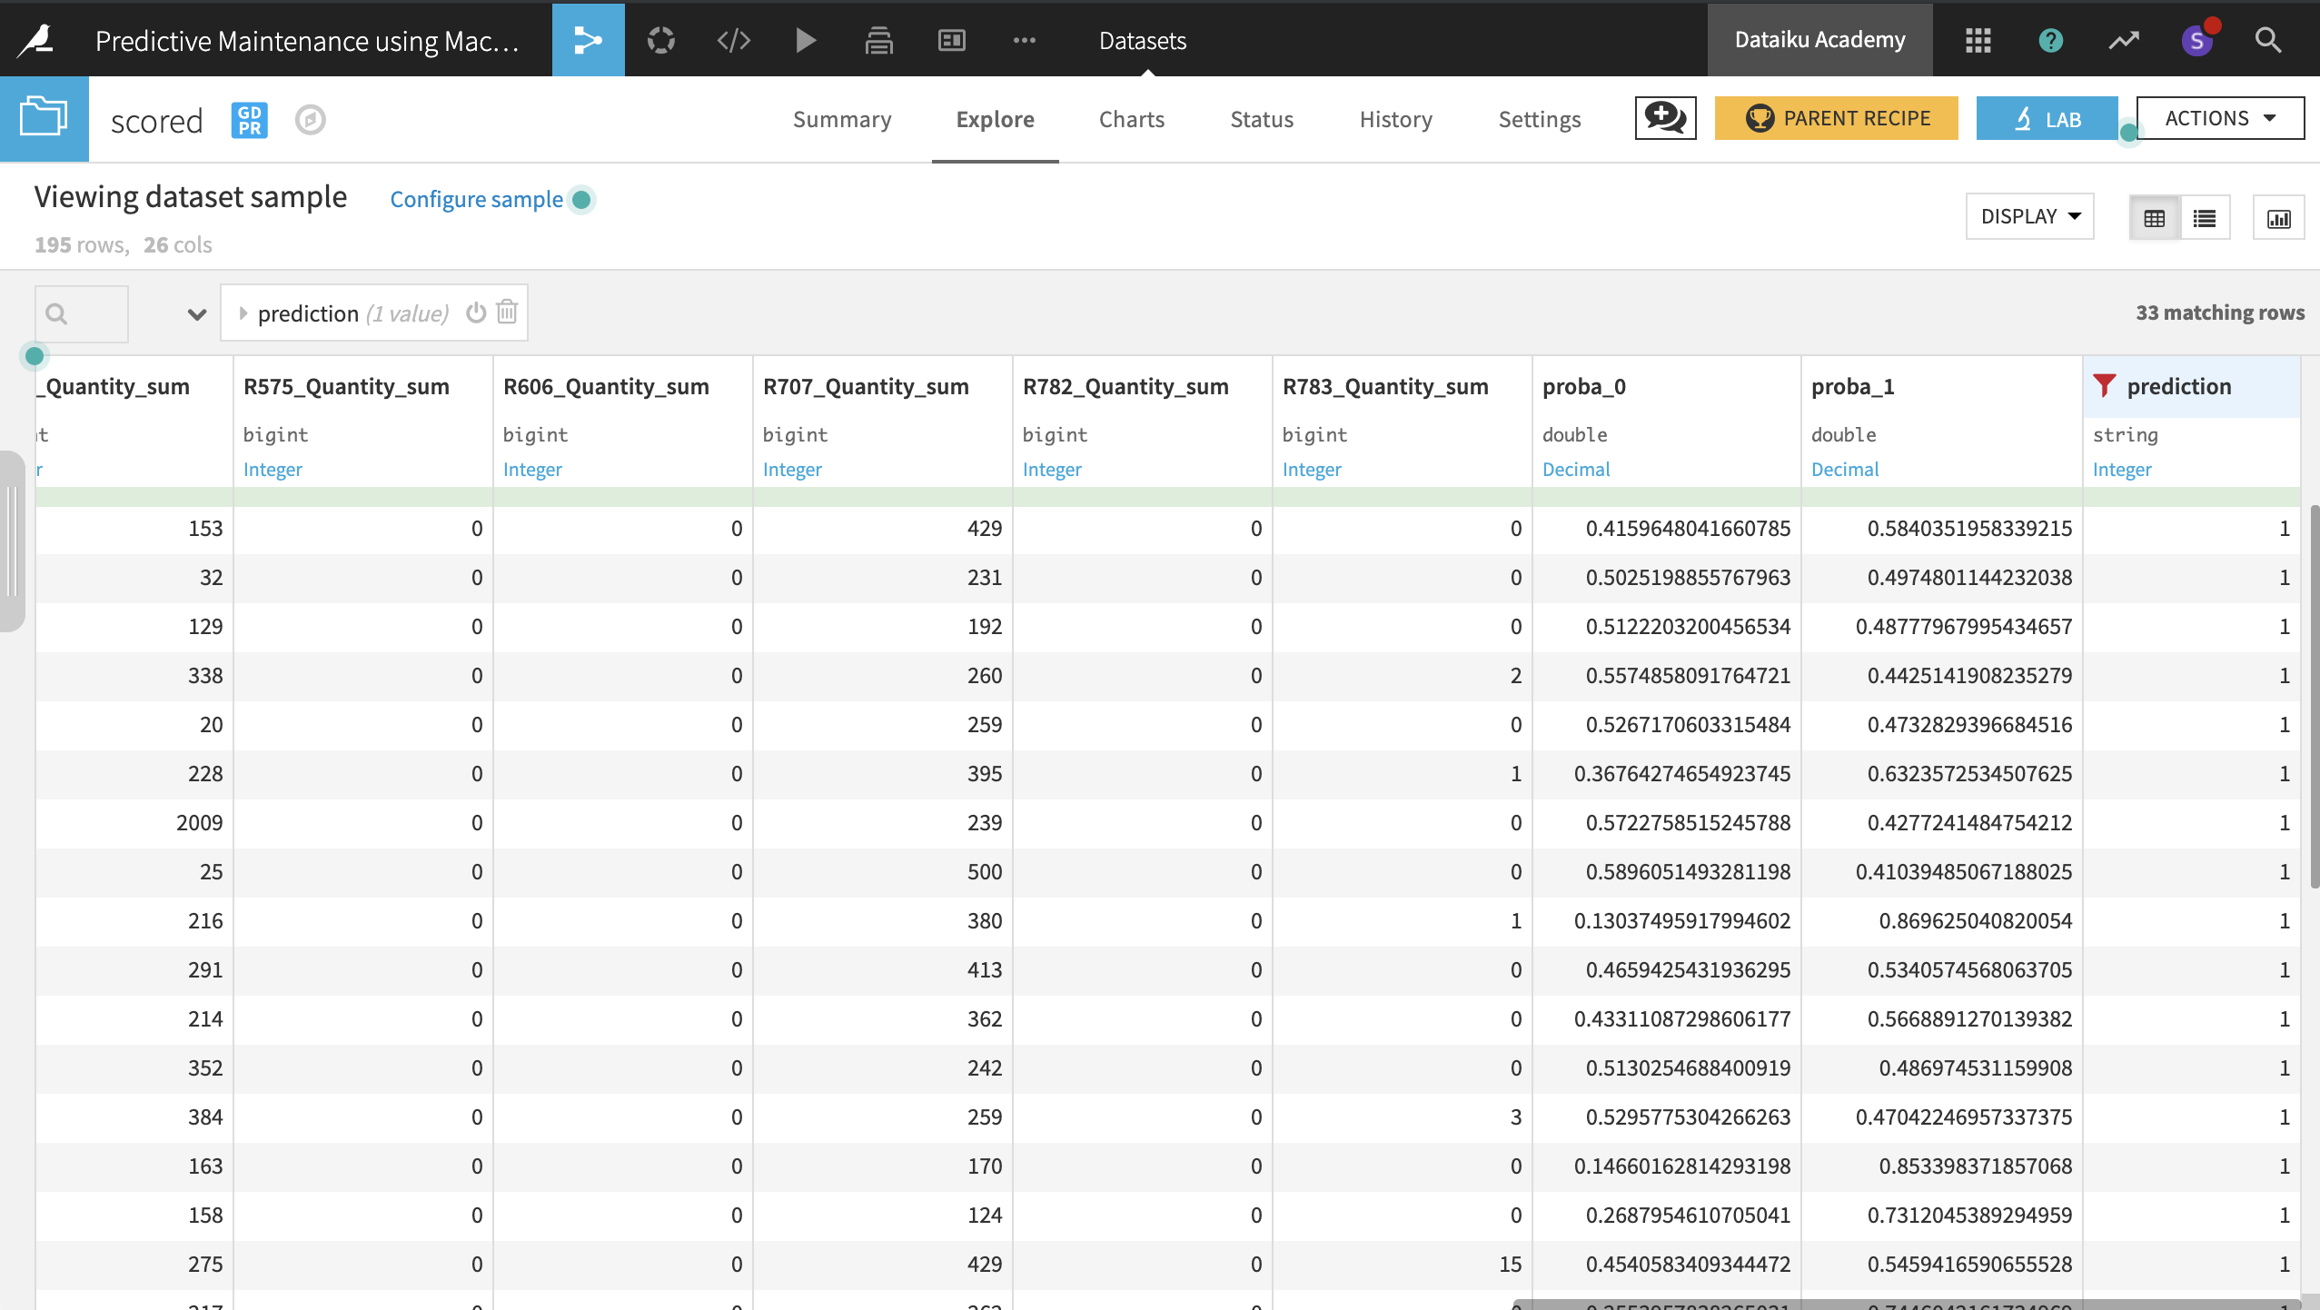2320x1310 pixels.
Task: Open the code notebooks icon
Action: (733, 40)
